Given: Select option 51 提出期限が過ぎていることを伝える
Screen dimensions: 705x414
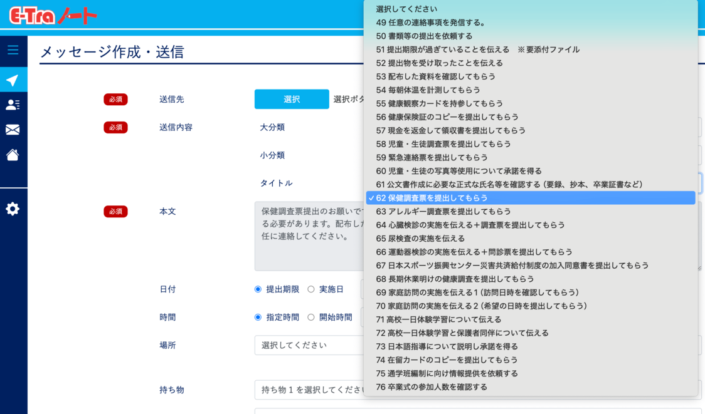Looking at the screenshot, I should 531,49.
